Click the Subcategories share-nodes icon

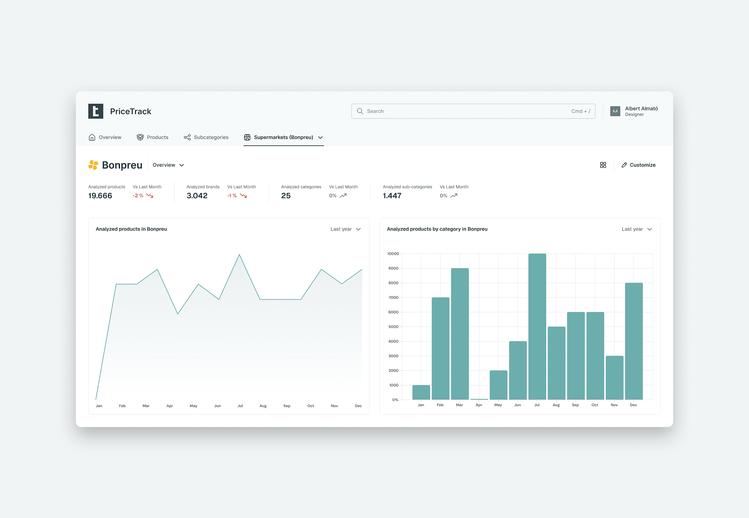[x=187, y=137]
